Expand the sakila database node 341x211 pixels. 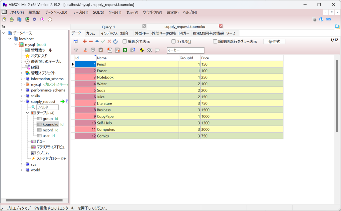(x=21, y=96)
